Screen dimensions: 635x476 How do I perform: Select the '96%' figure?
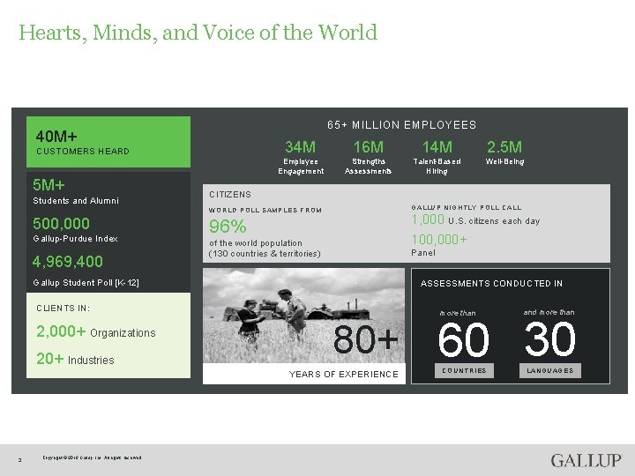[228, 227]
